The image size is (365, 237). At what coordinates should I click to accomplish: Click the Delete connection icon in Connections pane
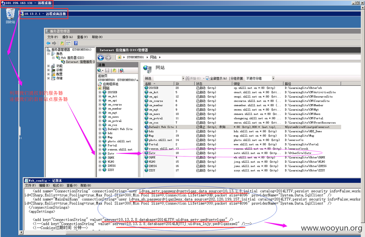(122, 70)
